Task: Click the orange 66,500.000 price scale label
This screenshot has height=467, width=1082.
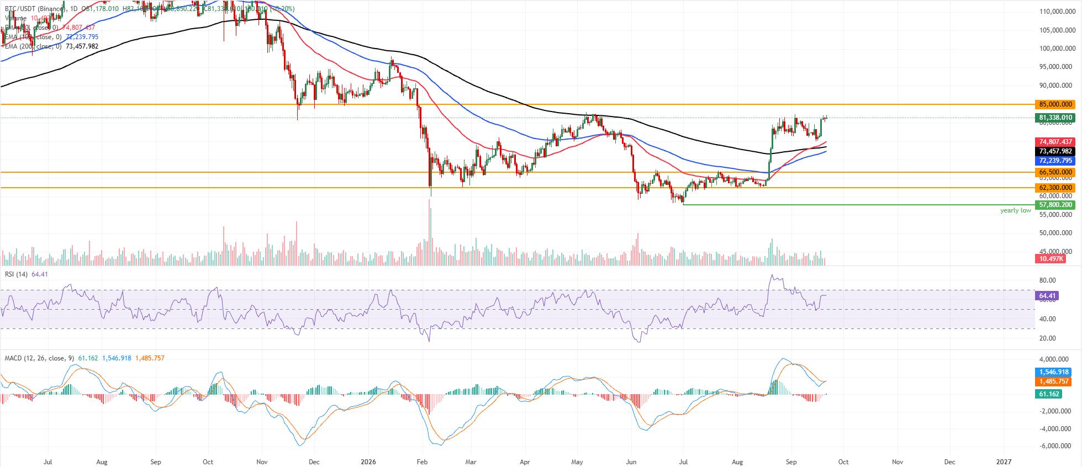Action: click(1055, 172)
